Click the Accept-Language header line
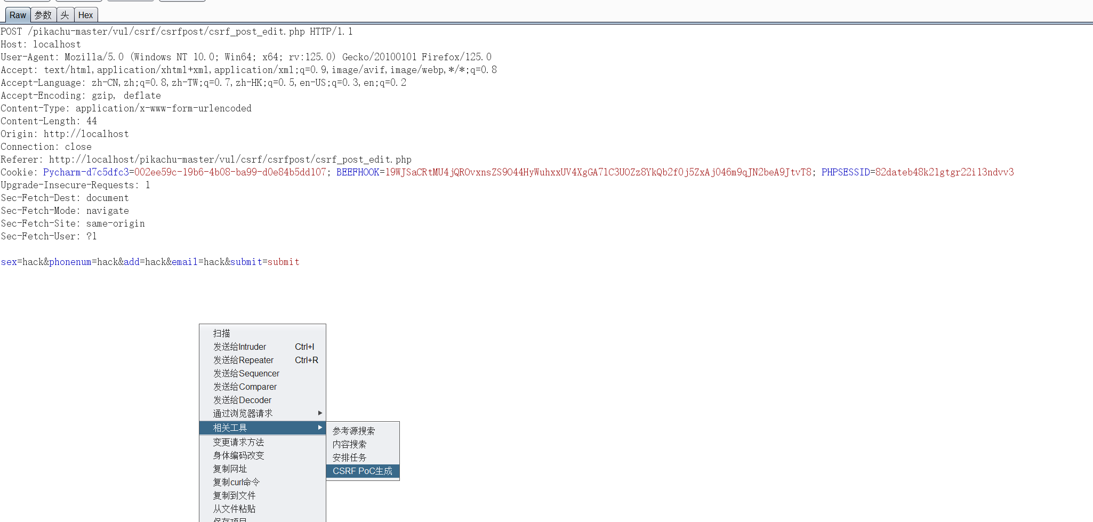Screen dimensions: 1093x522 click(x=203, y=83)
